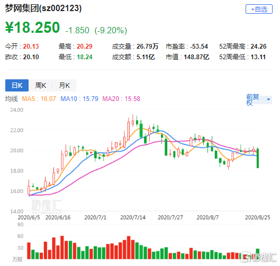This screenshot has width=280, height=266.
Task: Click the 最高 value 20.29
Action: pos(85,47)
